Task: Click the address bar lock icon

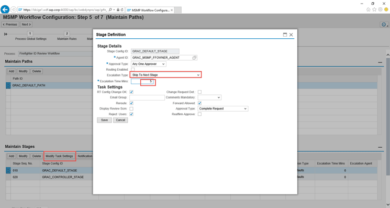Action: 118,10
